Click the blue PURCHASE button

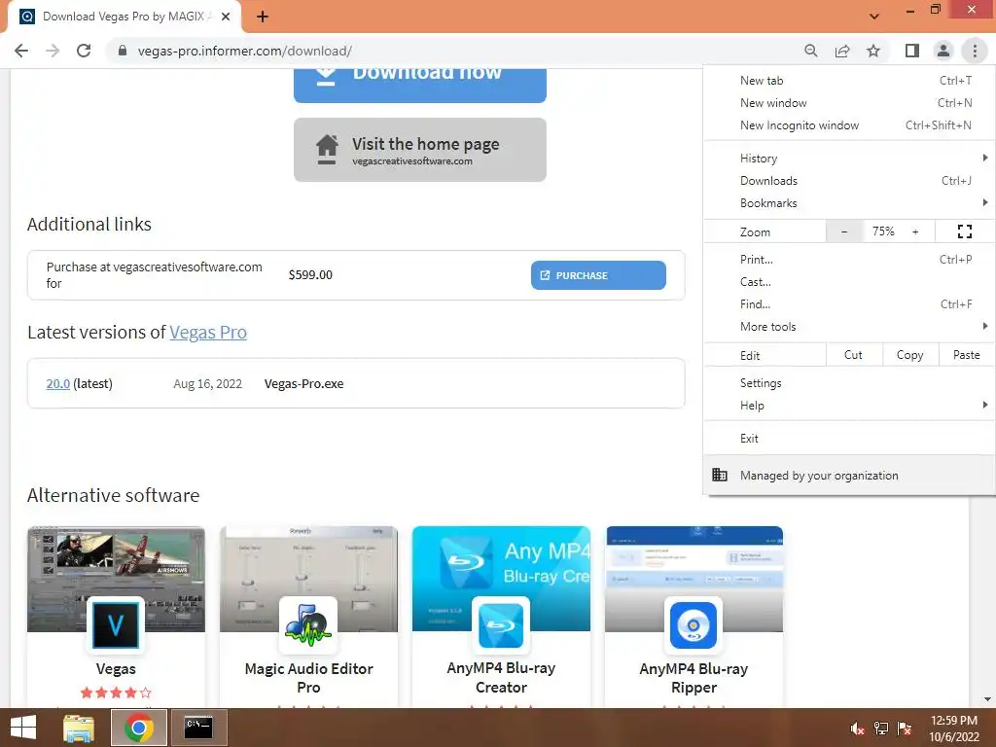pos(598,275)
